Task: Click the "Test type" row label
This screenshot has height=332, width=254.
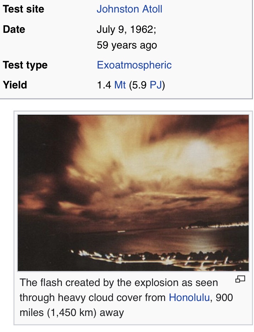Action: [25, 65]
